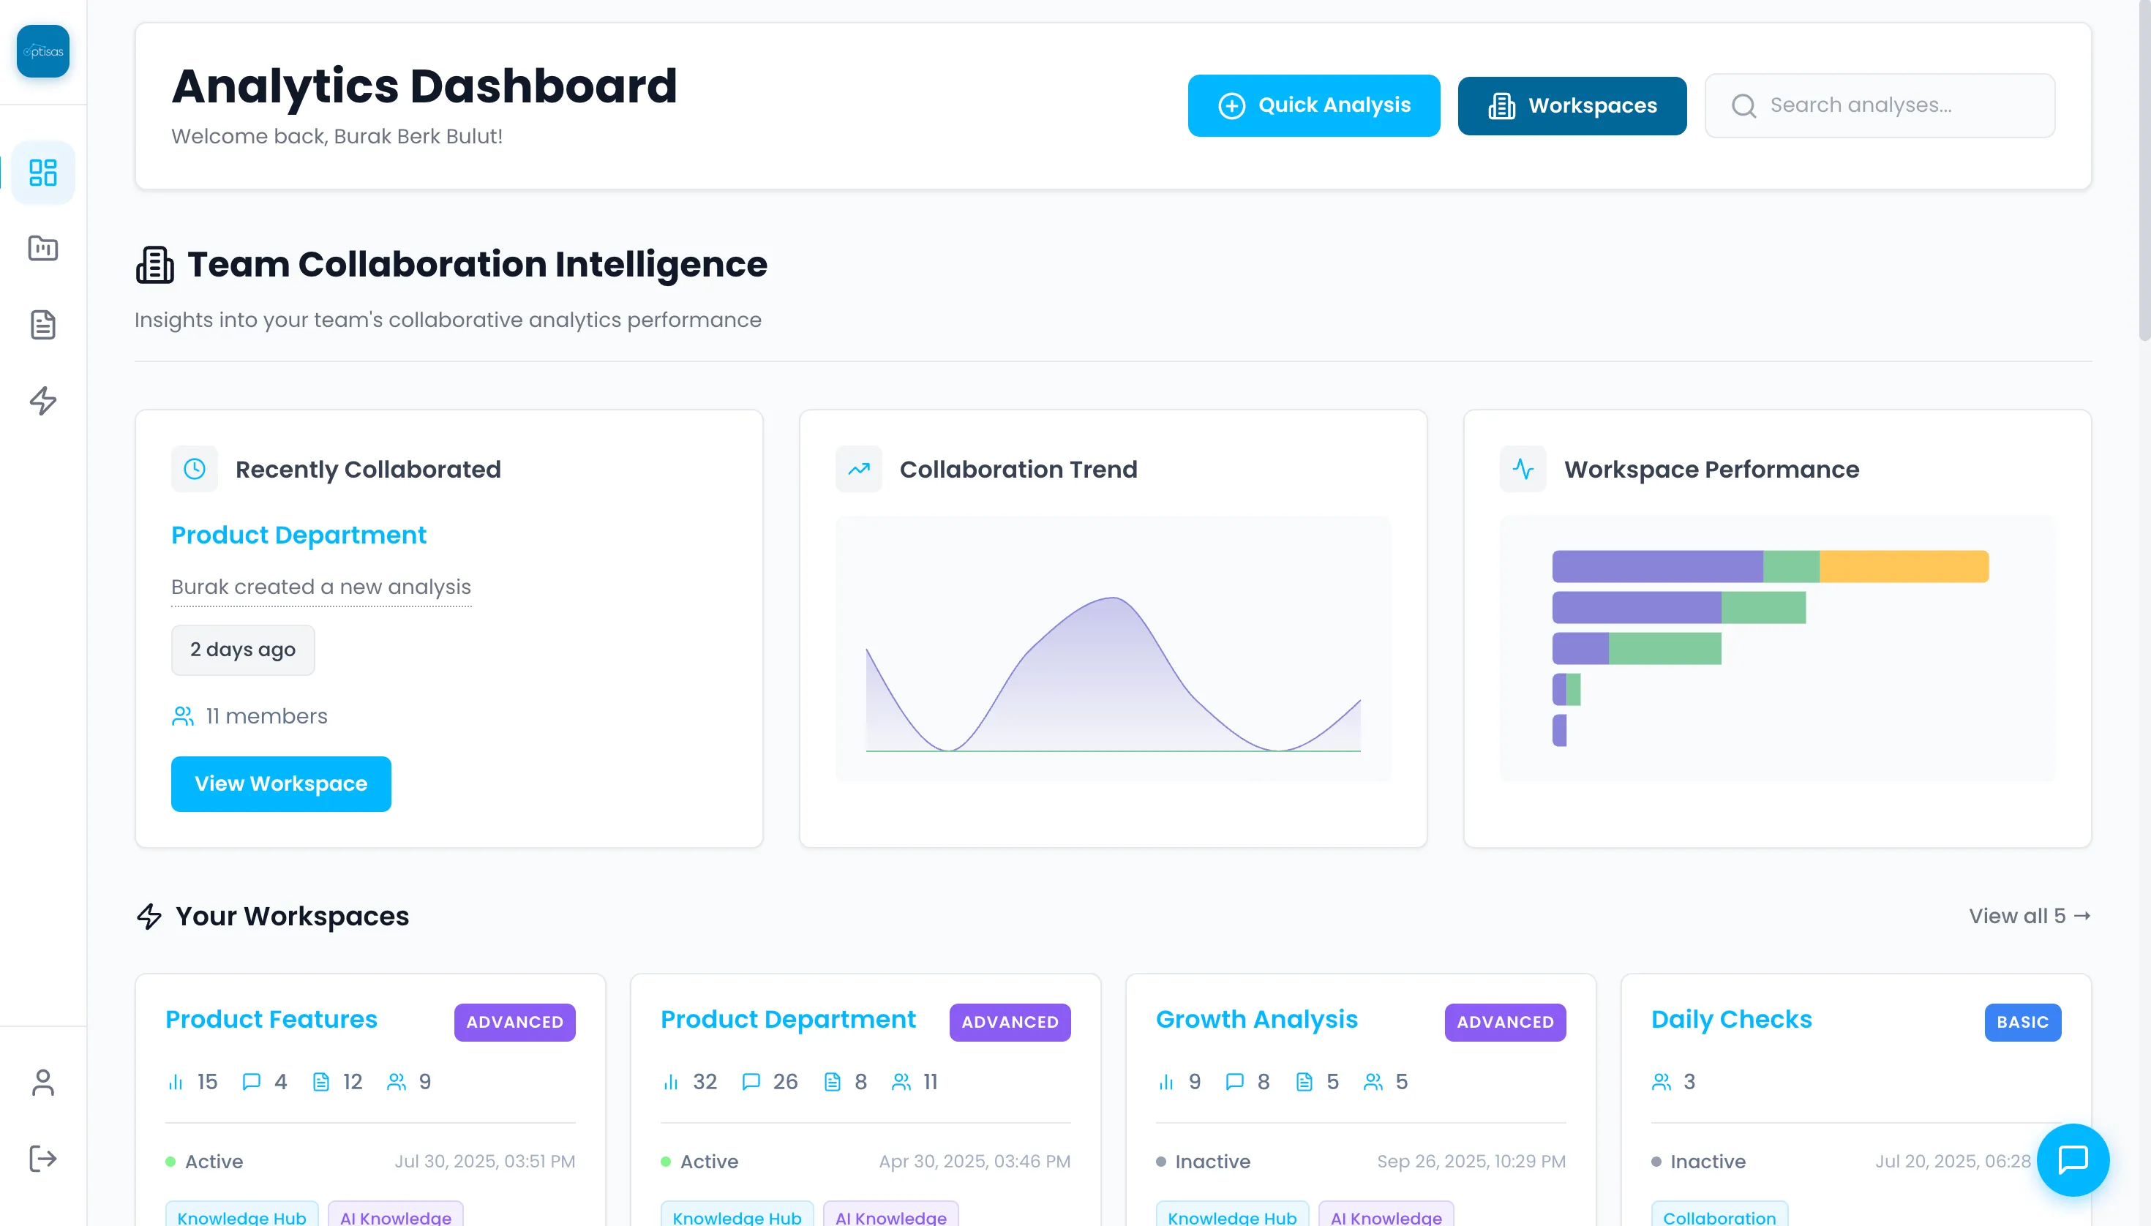Click the lightning bolt sidebar icon
Image resolution: width=2151 pixels, height=1226 pixels.
pos(43,401)
